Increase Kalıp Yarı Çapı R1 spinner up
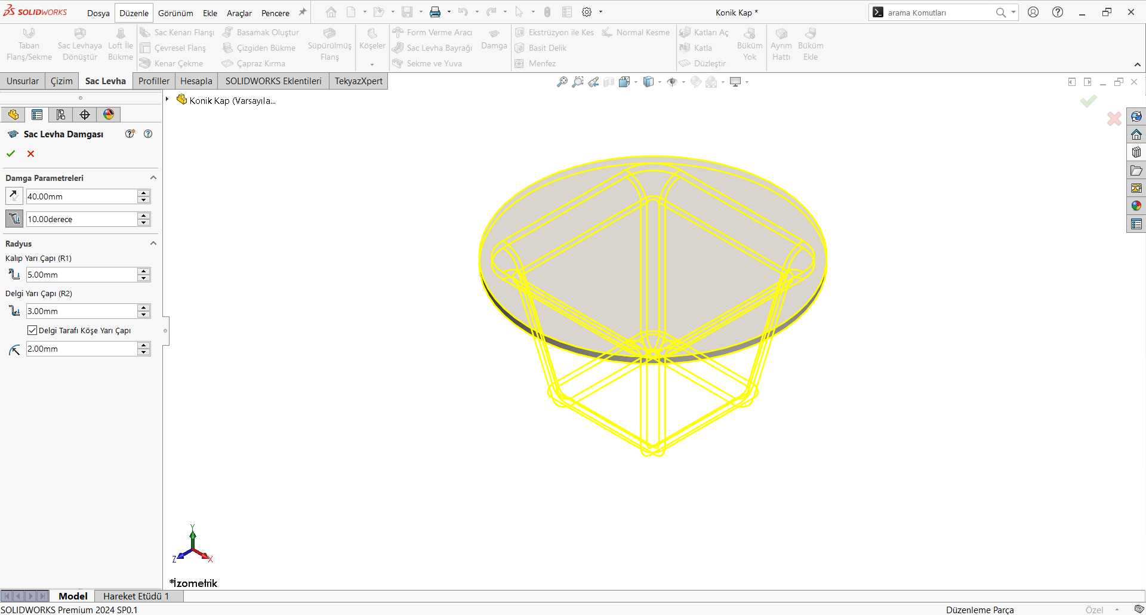This screenshot has width=1146, height=615. point(143,271)
